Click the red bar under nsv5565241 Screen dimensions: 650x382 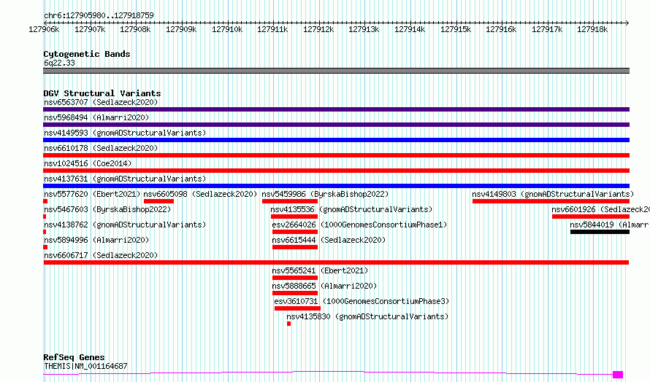(x=295, y=278)
